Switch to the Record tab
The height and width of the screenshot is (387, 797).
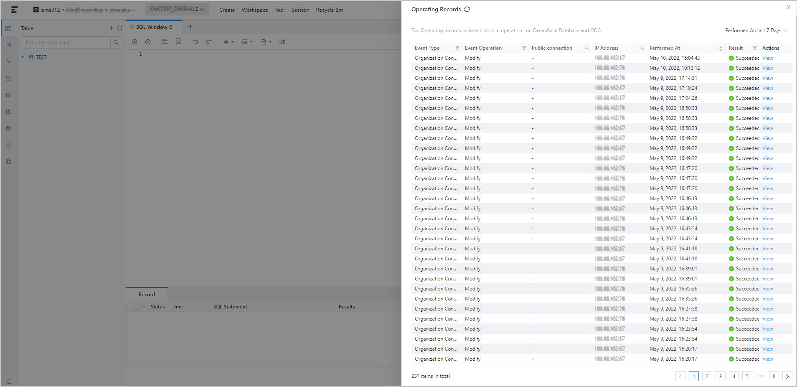click(x=147, y=294)
